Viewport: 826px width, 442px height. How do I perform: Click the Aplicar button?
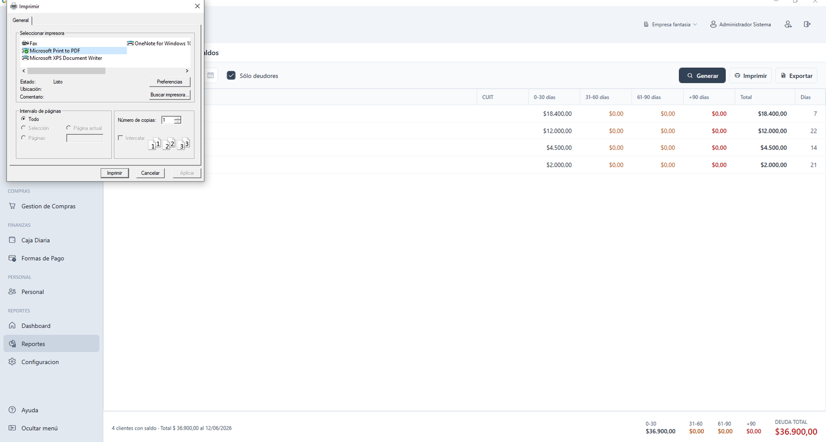pos(187,173)
